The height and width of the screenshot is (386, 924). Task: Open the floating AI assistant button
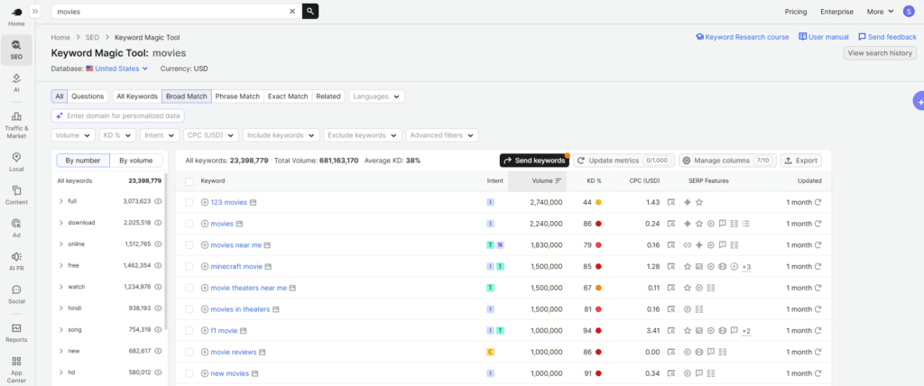918,101
